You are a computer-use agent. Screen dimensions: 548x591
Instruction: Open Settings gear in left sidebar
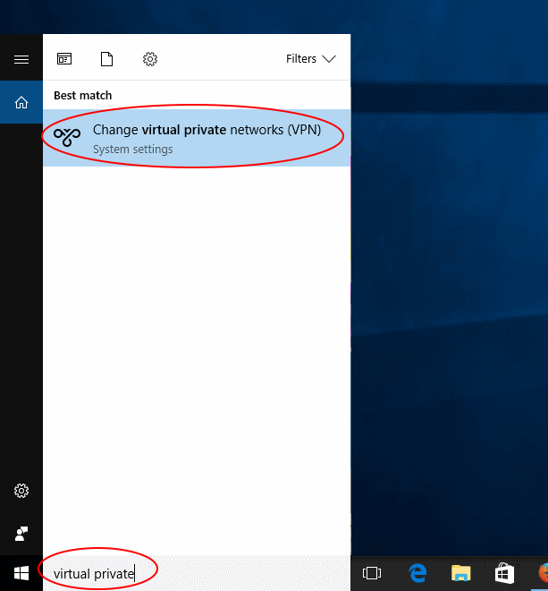(x=21, y=491)
